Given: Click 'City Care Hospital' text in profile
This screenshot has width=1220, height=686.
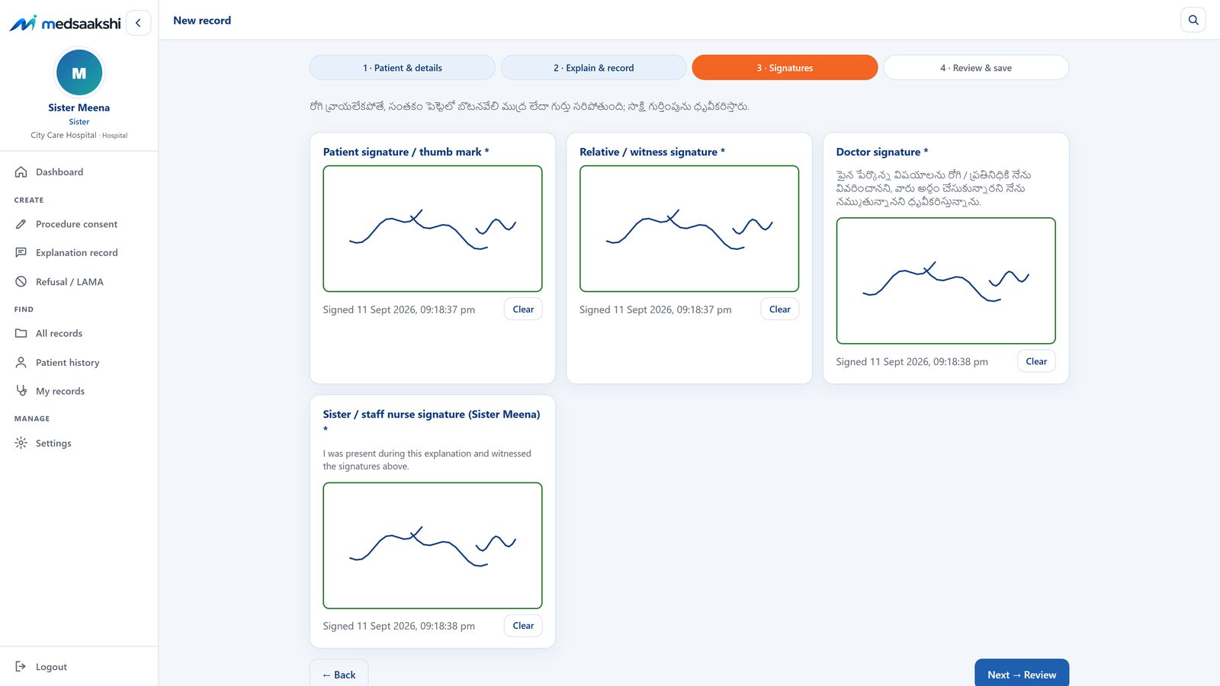Looking at the screenshot, I should (63, 135).
